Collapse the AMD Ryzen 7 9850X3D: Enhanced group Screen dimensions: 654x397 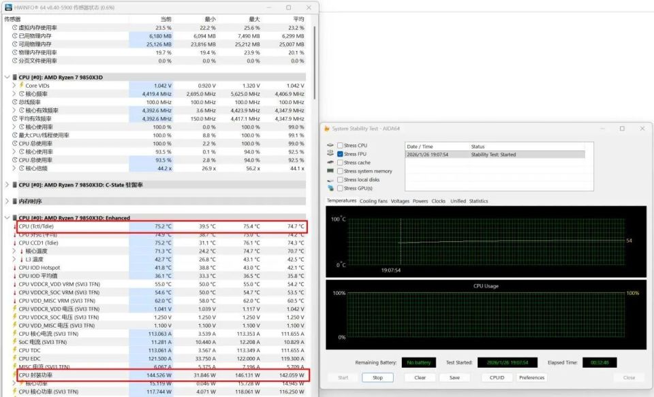click(7, 217)
